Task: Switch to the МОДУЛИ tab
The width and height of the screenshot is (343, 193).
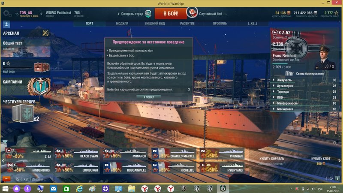Action: (x=122, y=24)
